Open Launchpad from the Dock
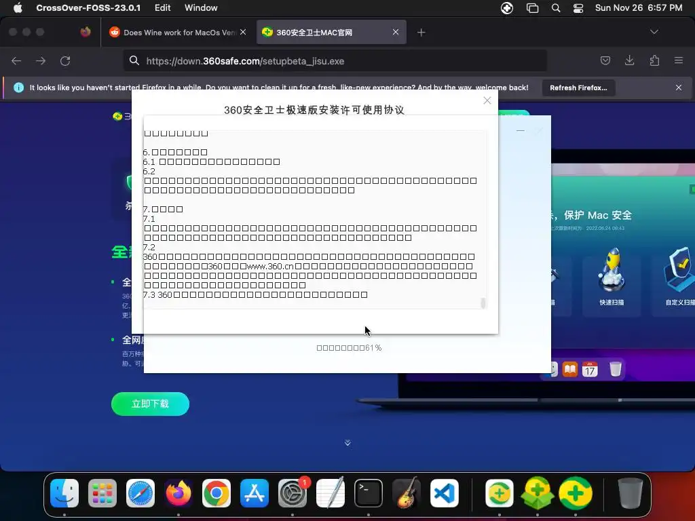This screenshot has height=521, width=695. (102, 493)
